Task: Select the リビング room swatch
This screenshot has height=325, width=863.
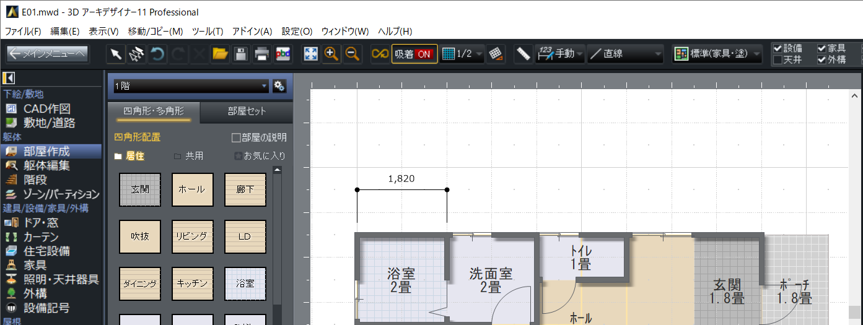Action: coord(193,236)
